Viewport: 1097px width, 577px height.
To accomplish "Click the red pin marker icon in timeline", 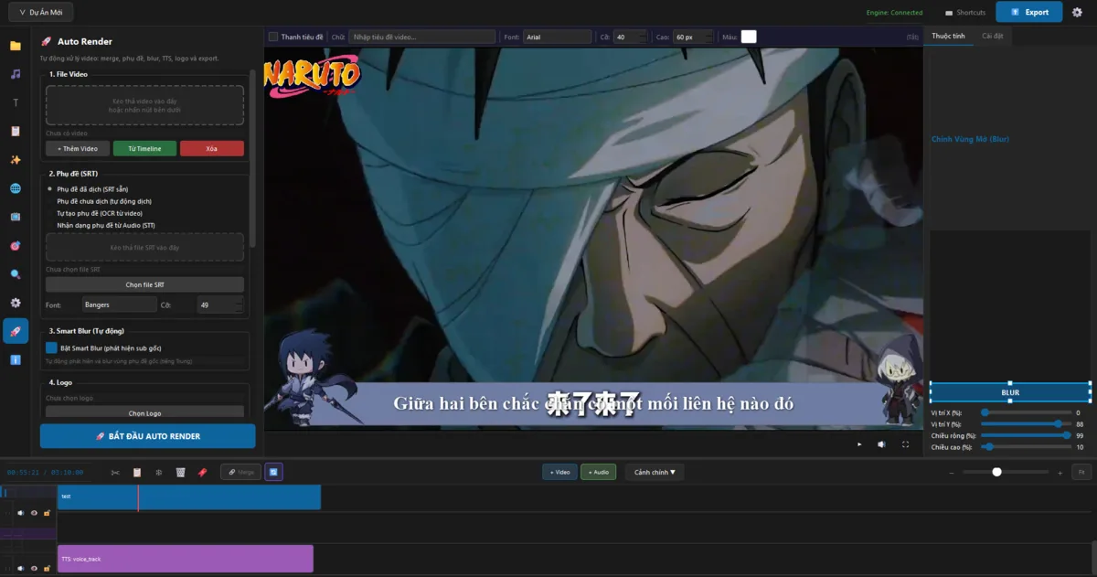I will click(x=203, y=472).
